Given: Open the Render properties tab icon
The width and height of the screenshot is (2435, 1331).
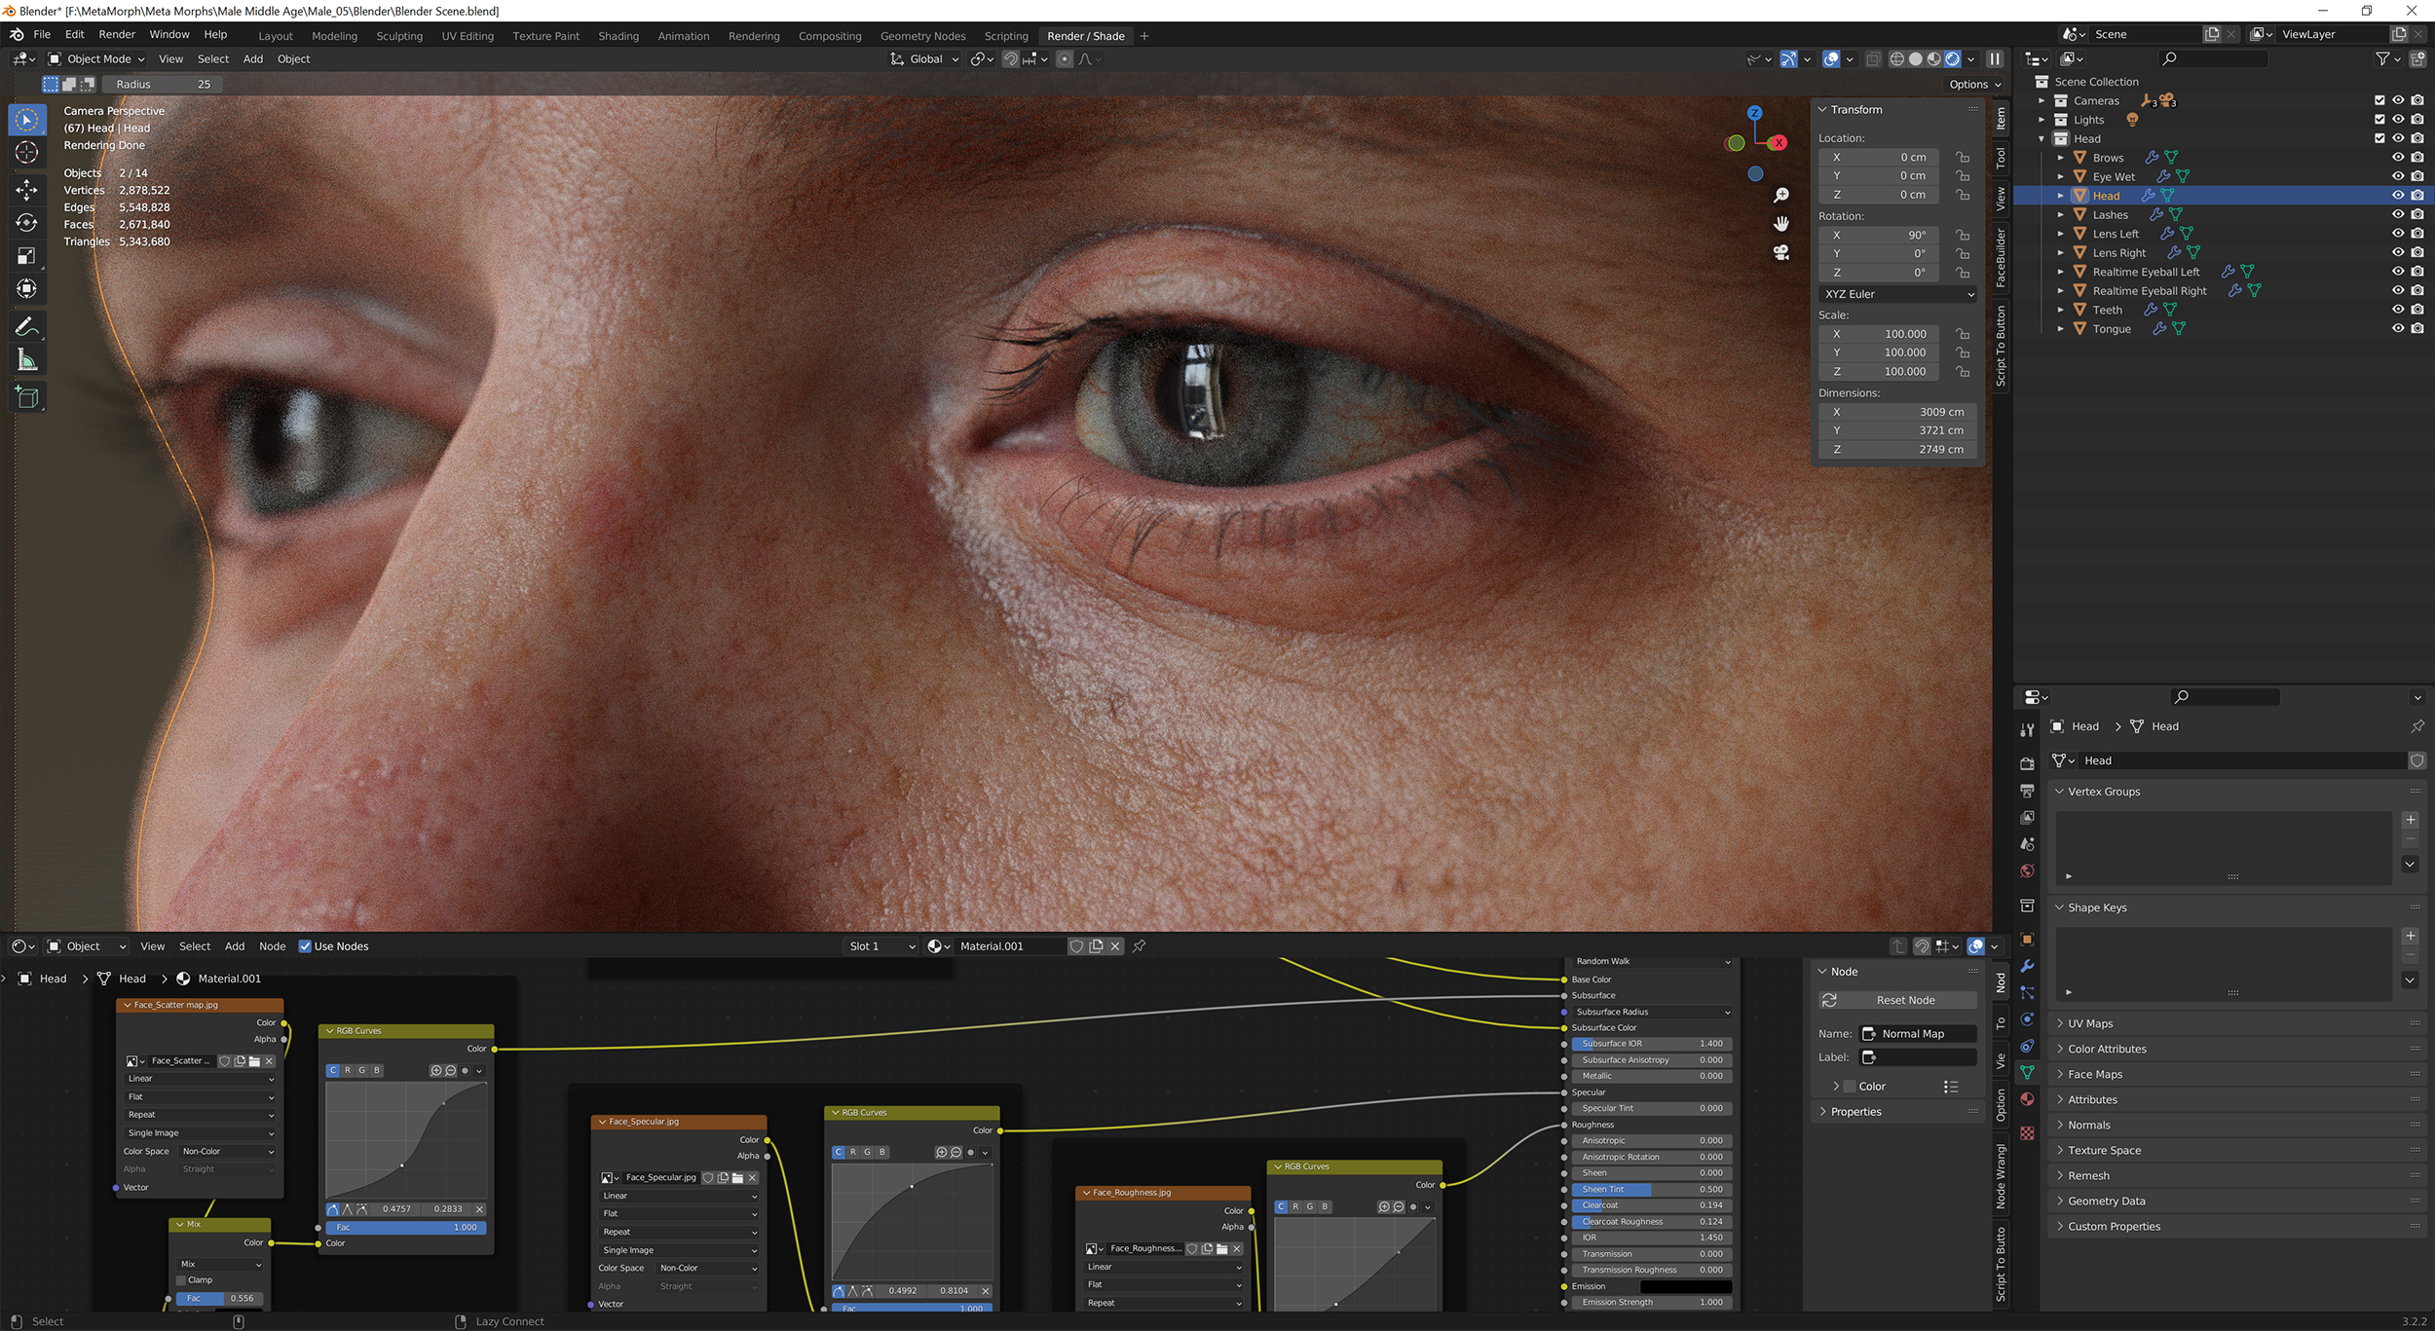Looking at the screenshot, I should [2027, 763].
